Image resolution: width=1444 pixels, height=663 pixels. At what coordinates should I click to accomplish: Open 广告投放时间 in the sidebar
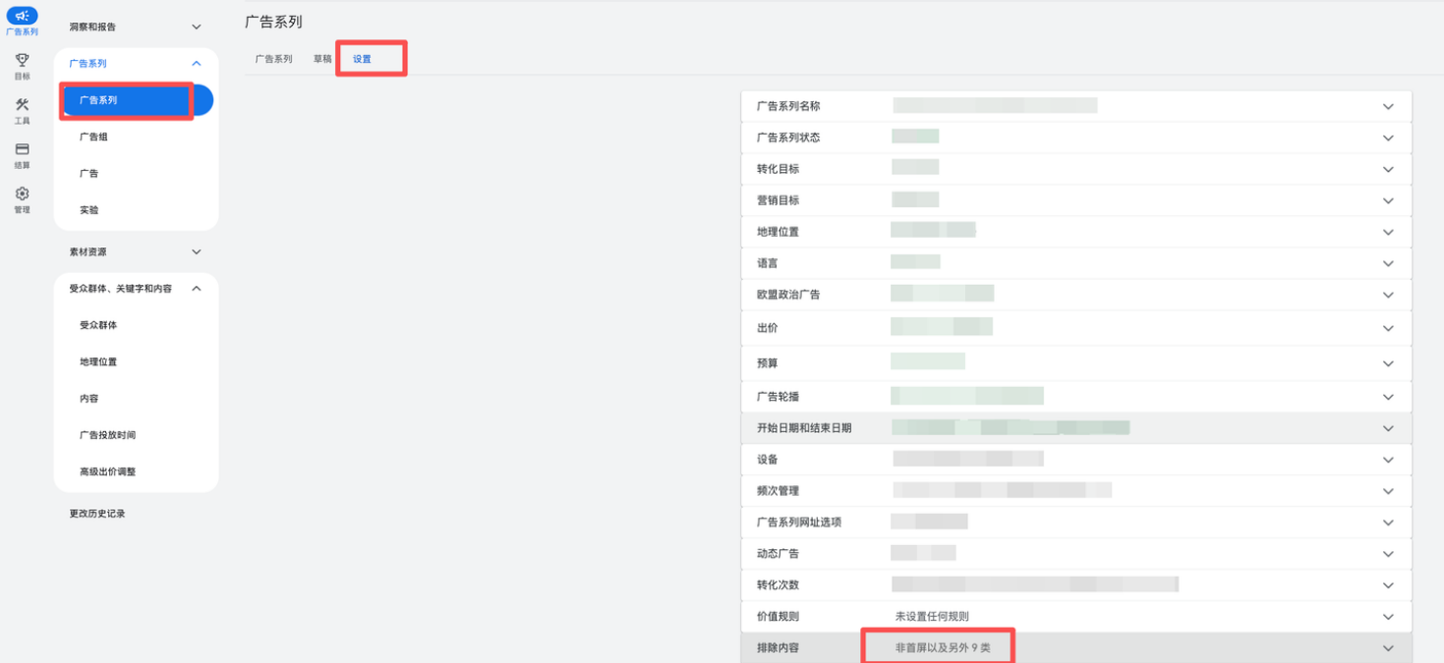point(107,434)
